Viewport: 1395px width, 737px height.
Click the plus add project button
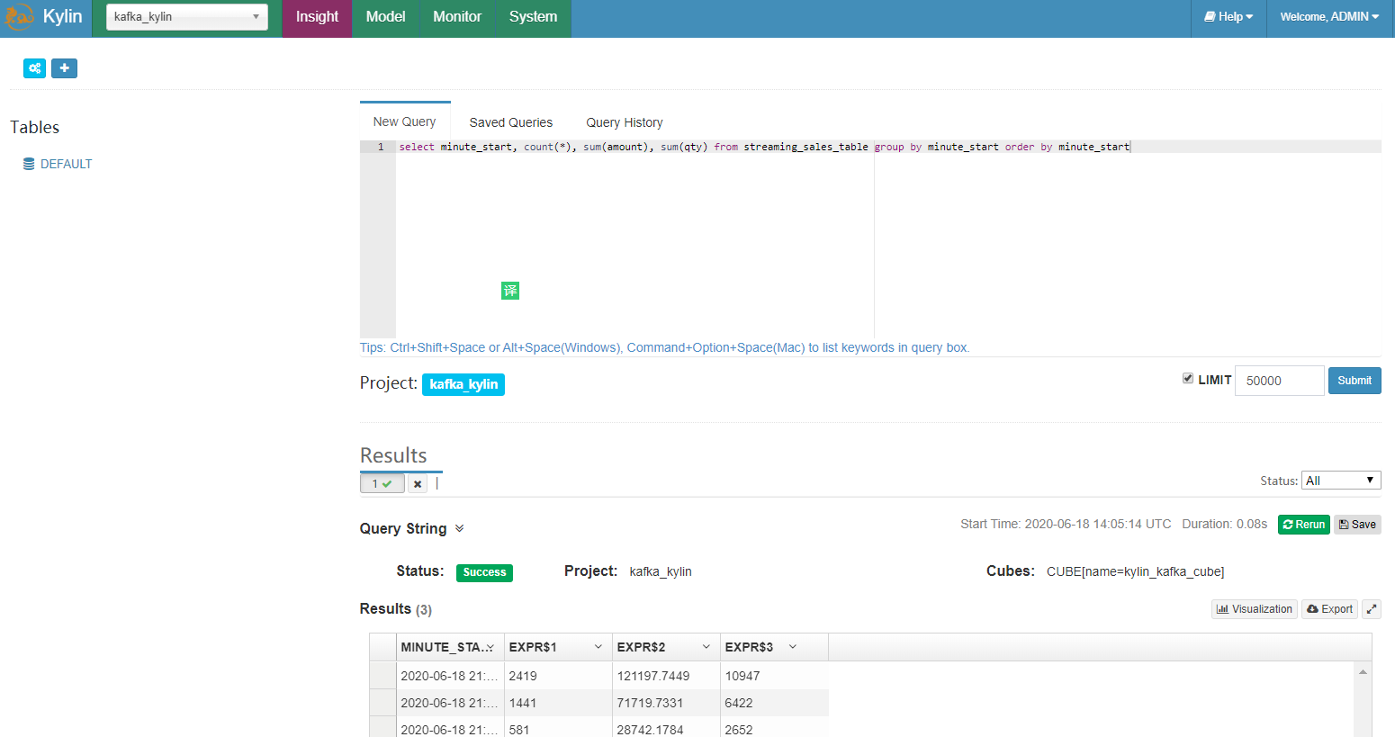64,68
